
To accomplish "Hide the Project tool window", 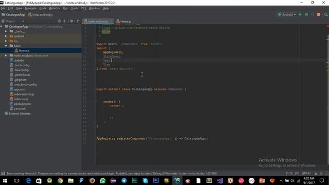I will pyautogui.click(x=78, y=21).
